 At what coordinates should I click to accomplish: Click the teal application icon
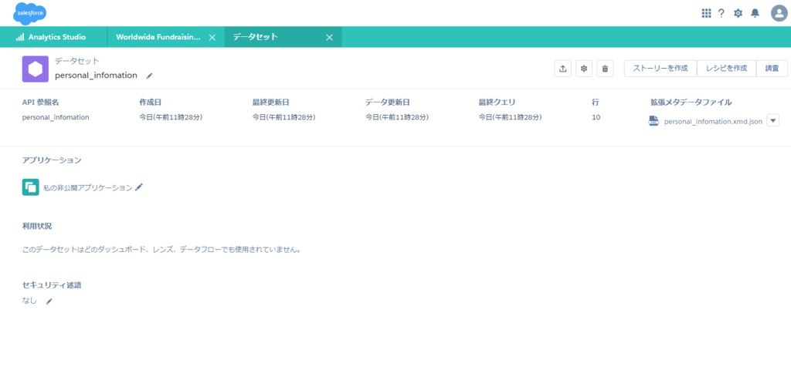coord(31,187)
